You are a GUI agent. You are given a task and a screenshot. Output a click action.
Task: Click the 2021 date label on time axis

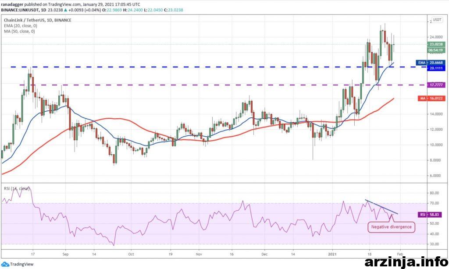(x=332, y=254)
